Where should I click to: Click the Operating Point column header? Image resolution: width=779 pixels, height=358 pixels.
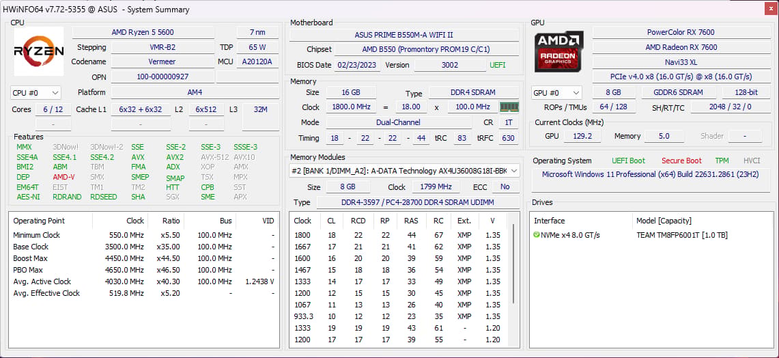pyautogui.click(x=51, y=221)
